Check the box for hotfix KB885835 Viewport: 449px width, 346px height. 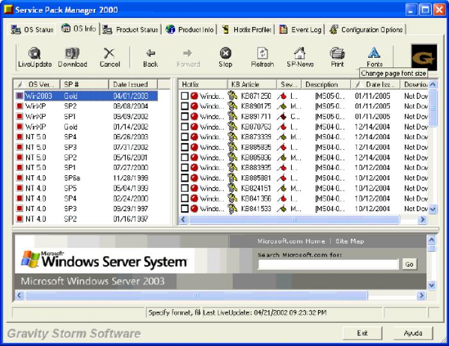point(185,147)
